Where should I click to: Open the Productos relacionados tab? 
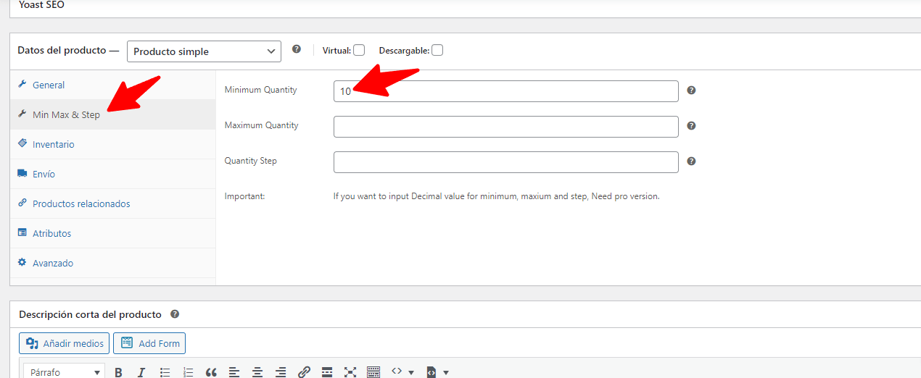pyautogui.click(x=113, y=203)
